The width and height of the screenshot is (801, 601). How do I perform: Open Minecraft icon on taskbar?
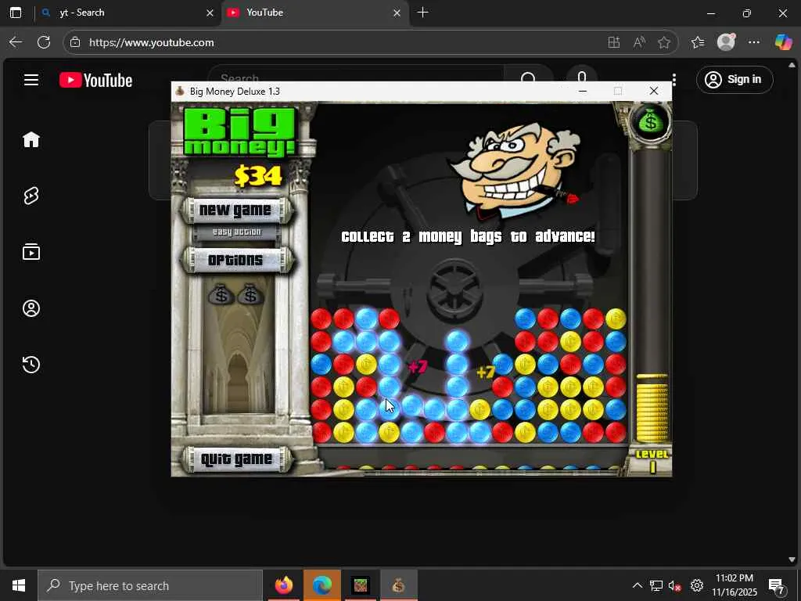[360, 585]
